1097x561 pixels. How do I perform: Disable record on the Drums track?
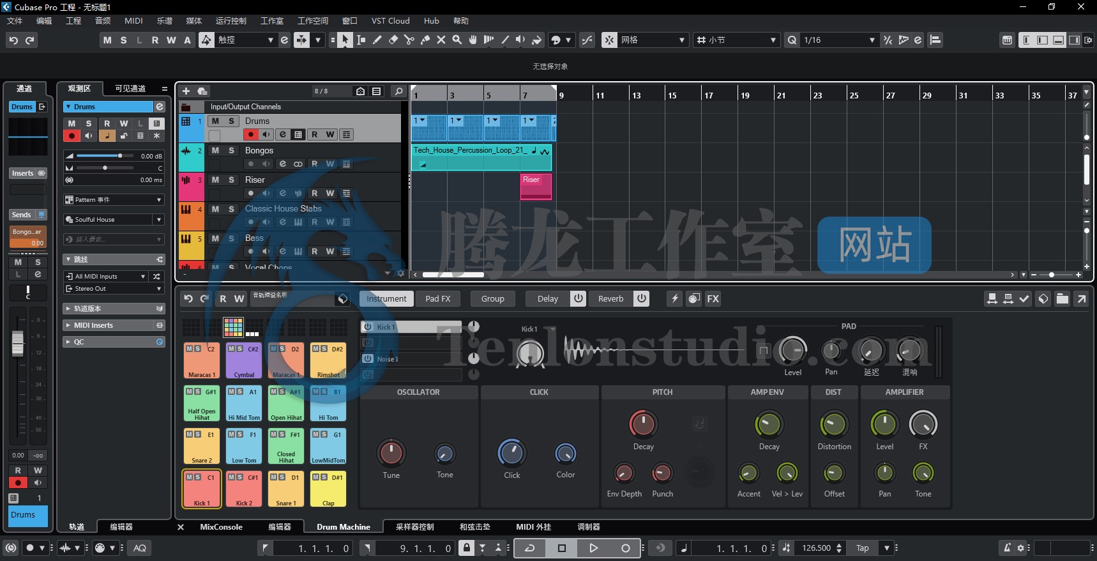pyautogui.click(x=251, y=135)
